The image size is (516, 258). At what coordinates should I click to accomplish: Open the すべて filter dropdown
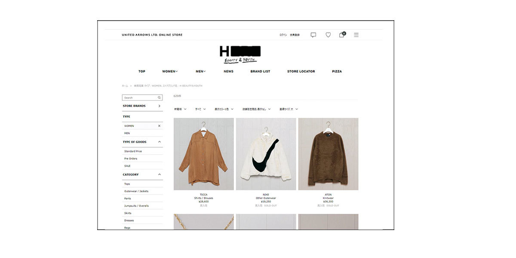pyautogui.click(x=200, y=109)
